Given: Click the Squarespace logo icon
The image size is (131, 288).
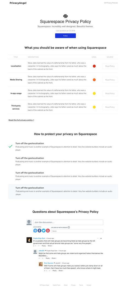Looking at the screenshot, I should coord(65,16).
